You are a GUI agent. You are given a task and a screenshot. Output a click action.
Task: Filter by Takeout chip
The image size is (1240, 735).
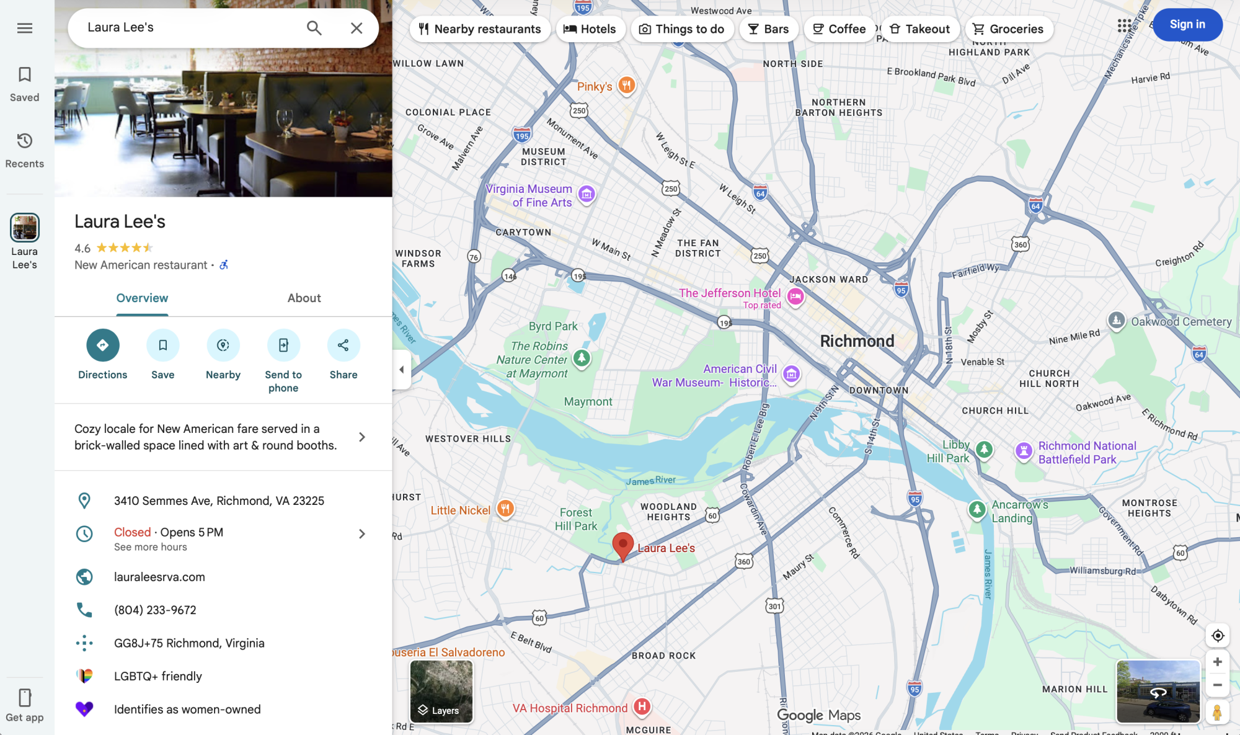[x=920, y=29]
